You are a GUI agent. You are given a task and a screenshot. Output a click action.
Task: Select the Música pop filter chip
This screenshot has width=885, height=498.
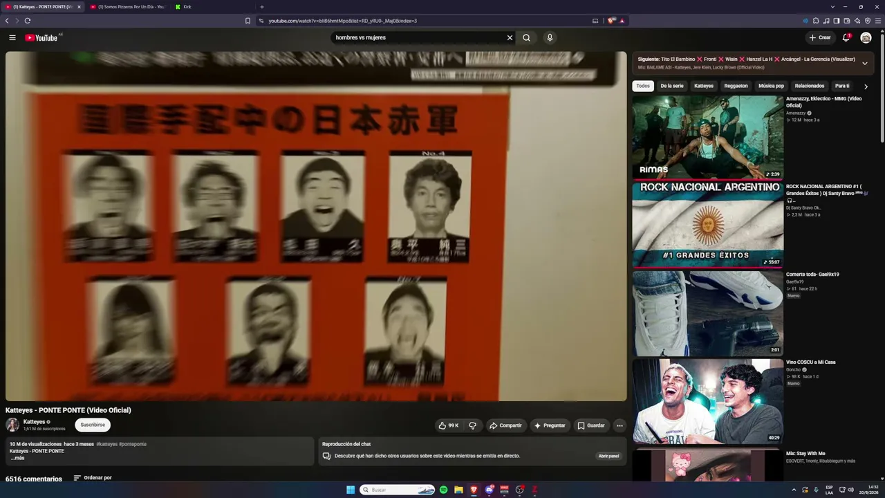(772, 86)
